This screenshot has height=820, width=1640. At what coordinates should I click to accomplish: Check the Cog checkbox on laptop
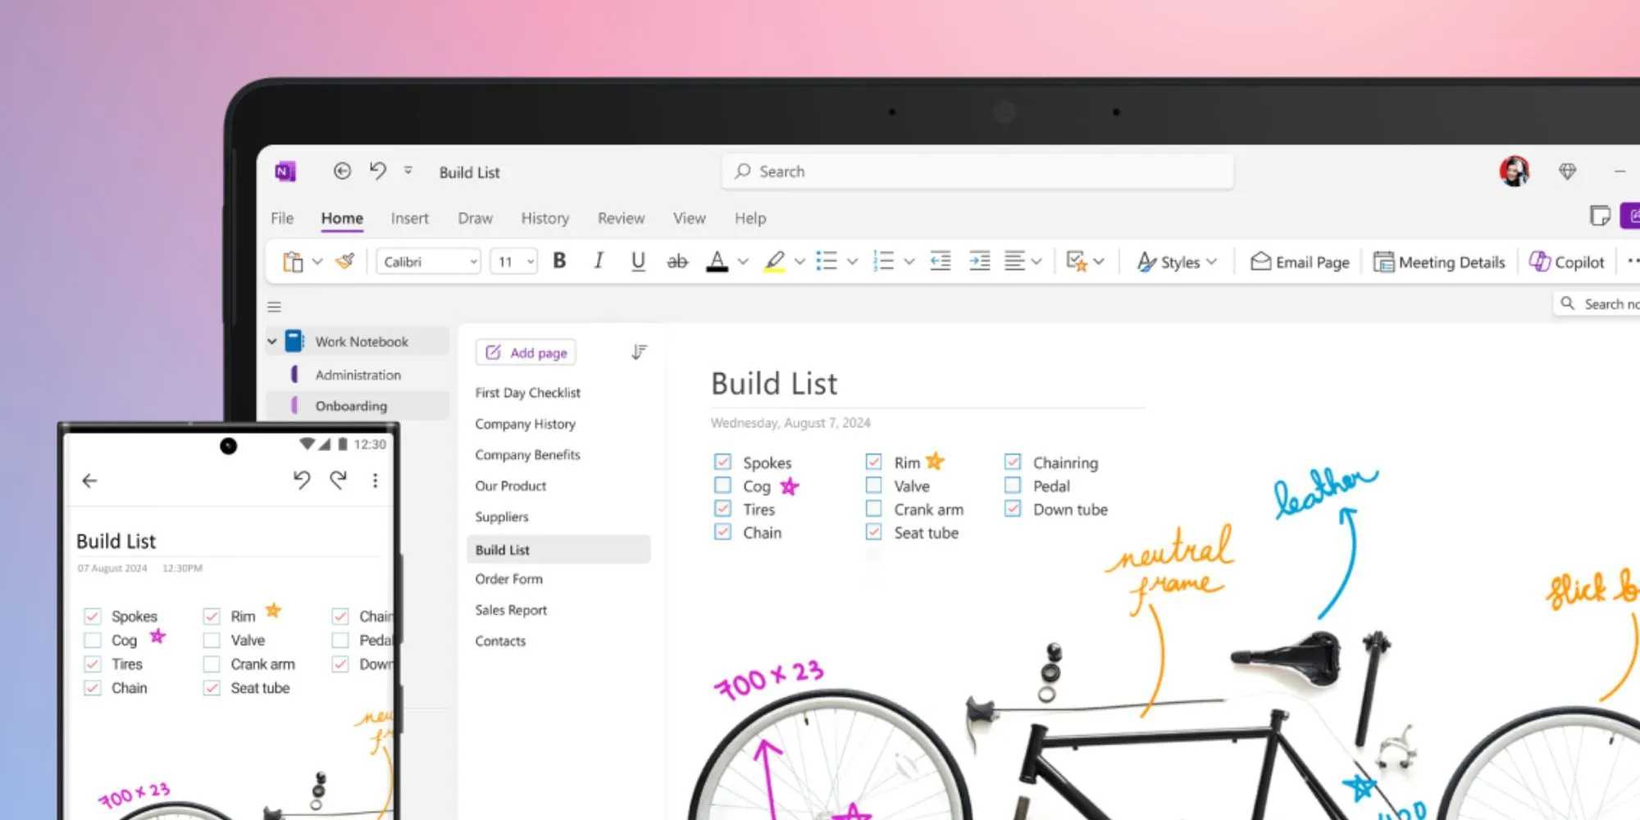point(722,485)
